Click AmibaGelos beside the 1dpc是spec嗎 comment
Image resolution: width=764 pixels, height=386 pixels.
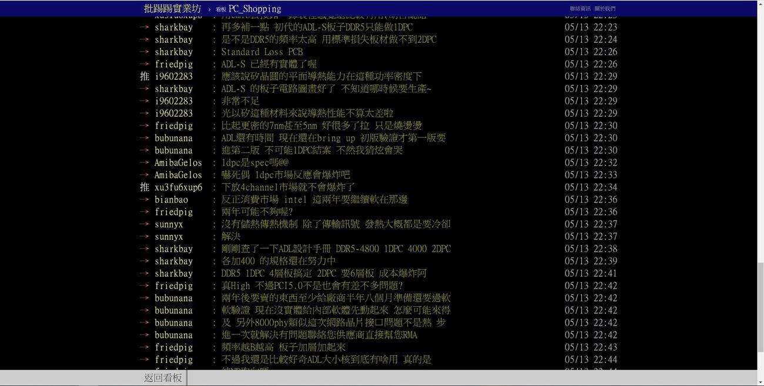pyautogui.click(x=178, y=162)
